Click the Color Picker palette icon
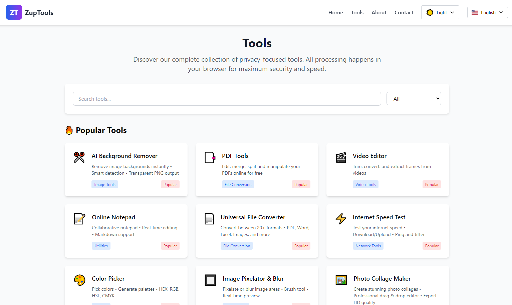Screen dimensions: 512x305 [79, 280]
